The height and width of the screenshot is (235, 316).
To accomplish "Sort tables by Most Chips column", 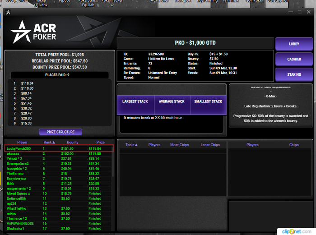I will pos(179,145).
